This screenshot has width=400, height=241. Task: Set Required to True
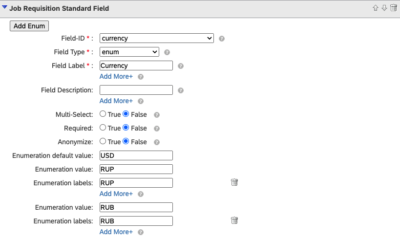(103, 128)
